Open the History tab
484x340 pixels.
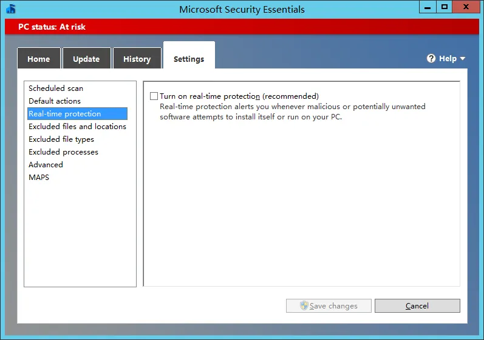tap(137, 58)
